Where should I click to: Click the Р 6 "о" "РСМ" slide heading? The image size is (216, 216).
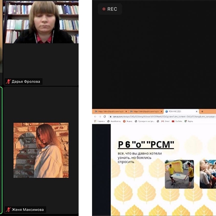pyautogui.click(x=146, y=144)
